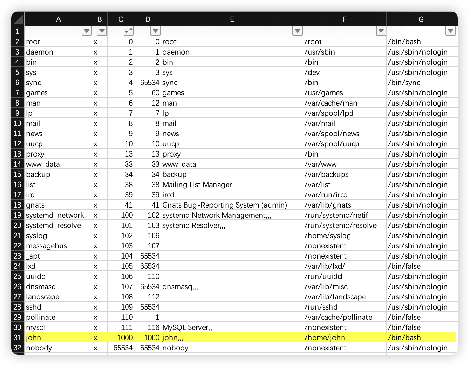The height and width of the screenshot is (366, 469).
Task: Click the "/var/spool/news" cell
Action: pos(345,134)
